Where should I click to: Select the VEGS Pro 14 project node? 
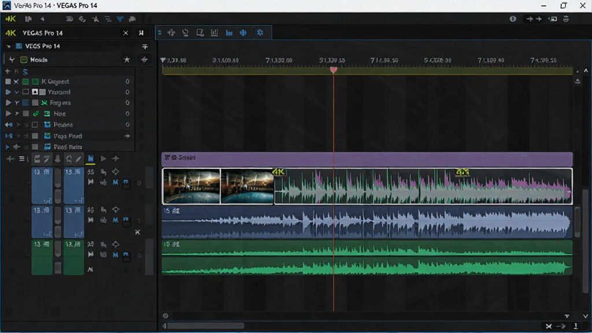coord(43,46)
